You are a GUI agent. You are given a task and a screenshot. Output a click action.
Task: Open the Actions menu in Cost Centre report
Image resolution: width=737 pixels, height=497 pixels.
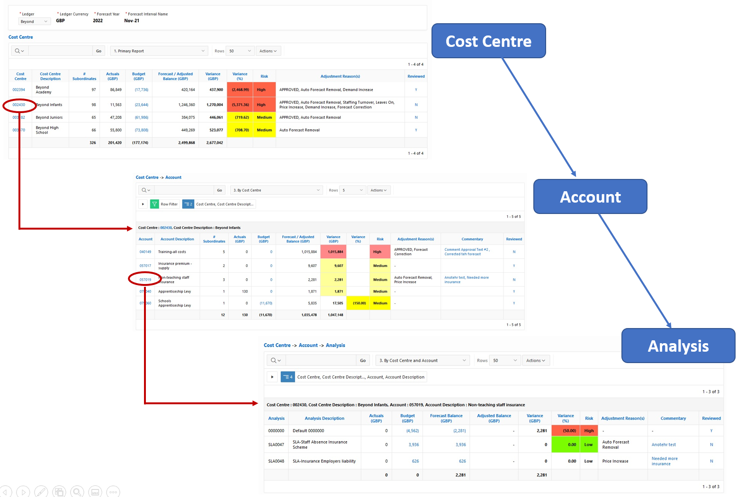[268, 51]
